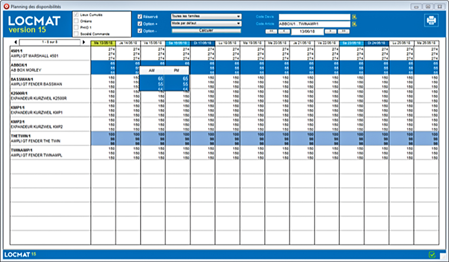This screenshot has width=449, height=262.
Task: Click the printer icon
Action: 431,20
